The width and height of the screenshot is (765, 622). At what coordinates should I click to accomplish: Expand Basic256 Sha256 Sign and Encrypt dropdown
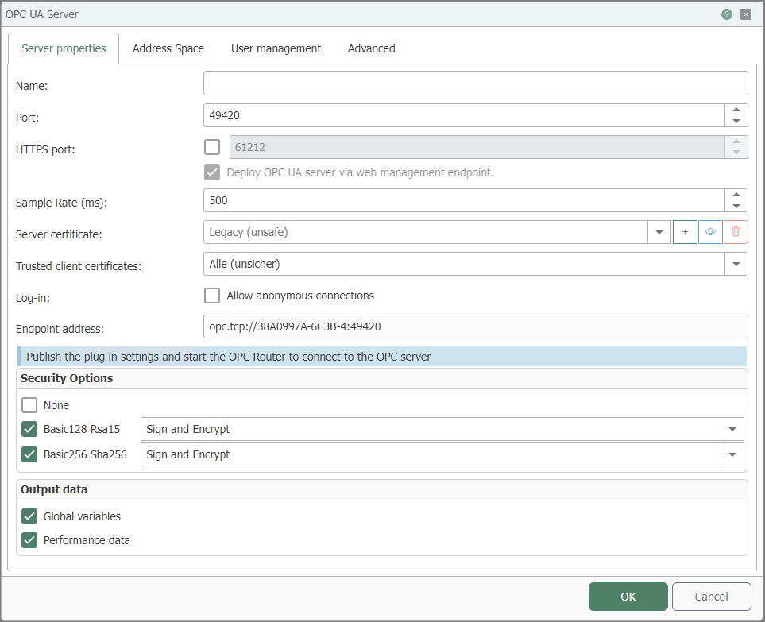tap(732, 454)
